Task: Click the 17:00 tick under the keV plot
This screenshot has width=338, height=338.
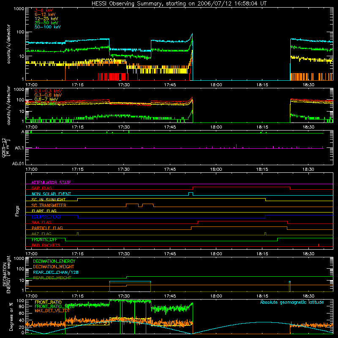Action: point(31,85)
